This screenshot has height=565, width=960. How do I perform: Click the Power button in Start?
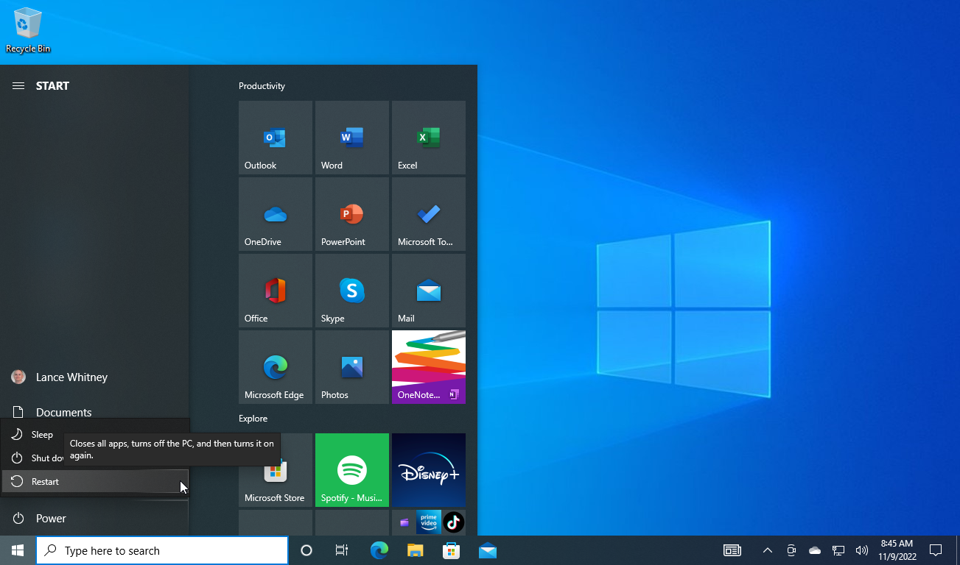[x=94, y=519]
